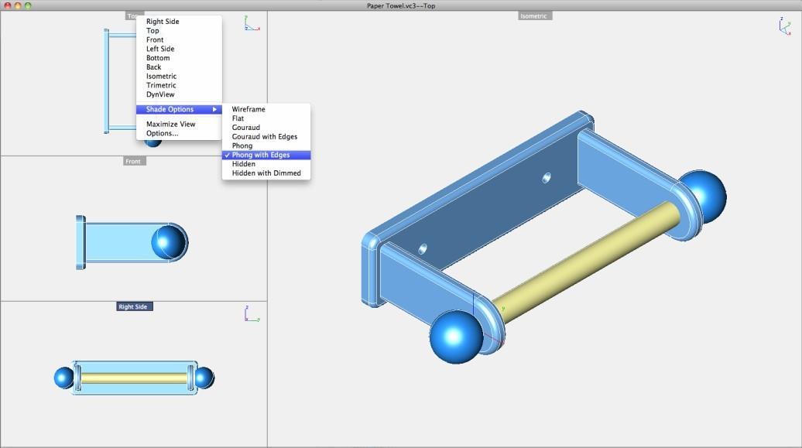Image resolution: width=802 pixels, height=448 pixels.
Task: Choose Maximize View from the menu
Action: tap(170, 124)
